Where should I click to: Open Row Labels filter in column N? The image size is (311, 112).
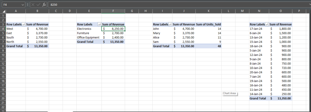pyautogui.click(x=267, y=24)
